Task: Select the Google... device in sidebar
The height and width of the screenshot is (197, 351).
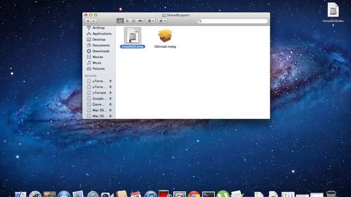Action: click(99, 99)
